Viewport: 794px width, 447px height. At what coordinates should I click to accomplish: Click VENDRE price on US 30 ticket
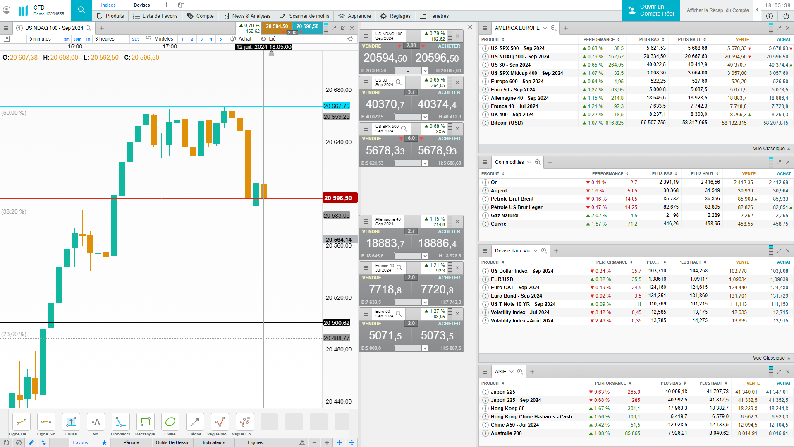[385, 104]
